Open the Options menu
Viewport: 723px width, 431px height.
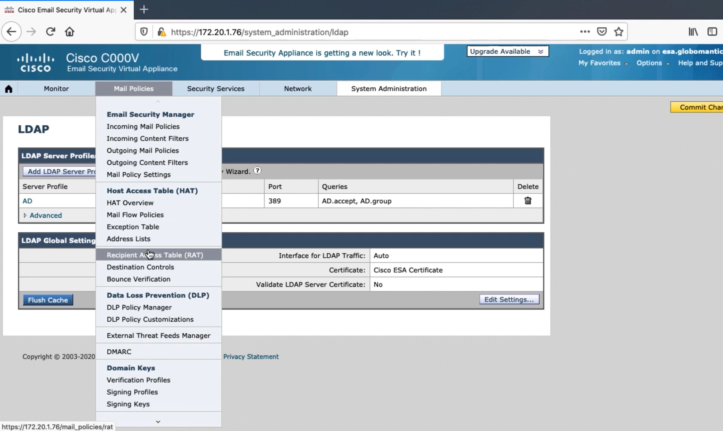tap(653, 63)
